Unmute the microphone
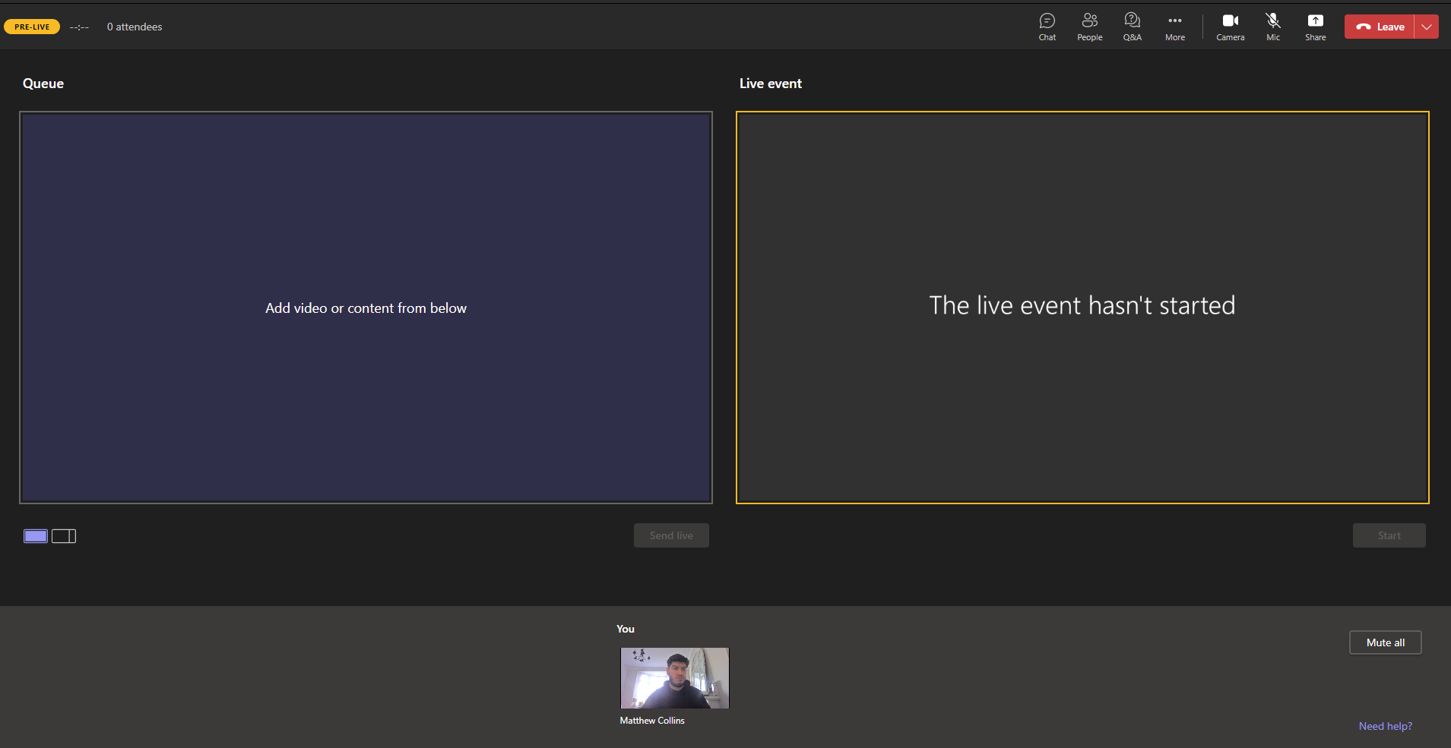This screenshot has height=748, width=1451. point(1272,27)
